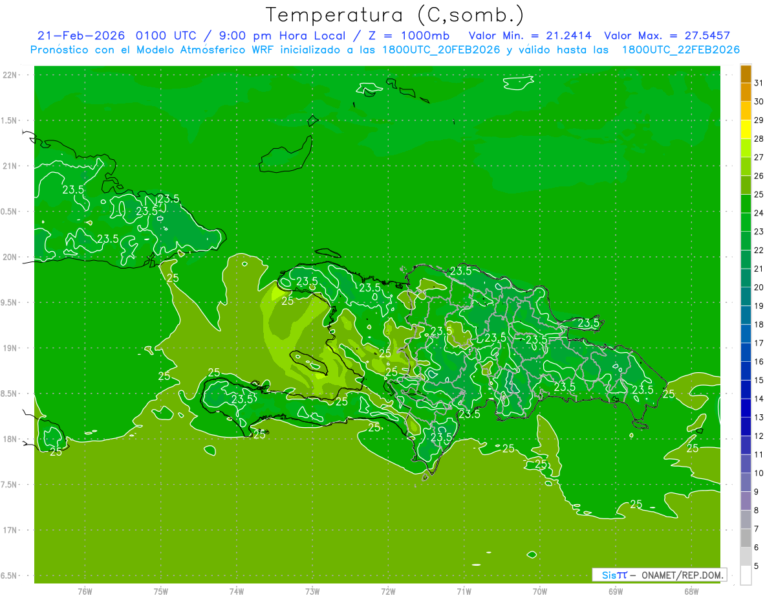
Task: Pick the gray swatch between 6 and 7
Action: (746, 539)
